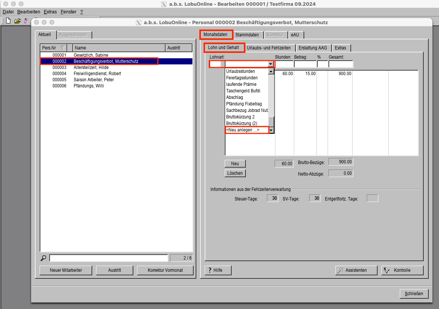439x309 pixels.
Task: Open Hilfe with the question mark
Action: [x=218, y=270]
